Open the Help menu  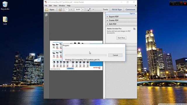[69, 6]
